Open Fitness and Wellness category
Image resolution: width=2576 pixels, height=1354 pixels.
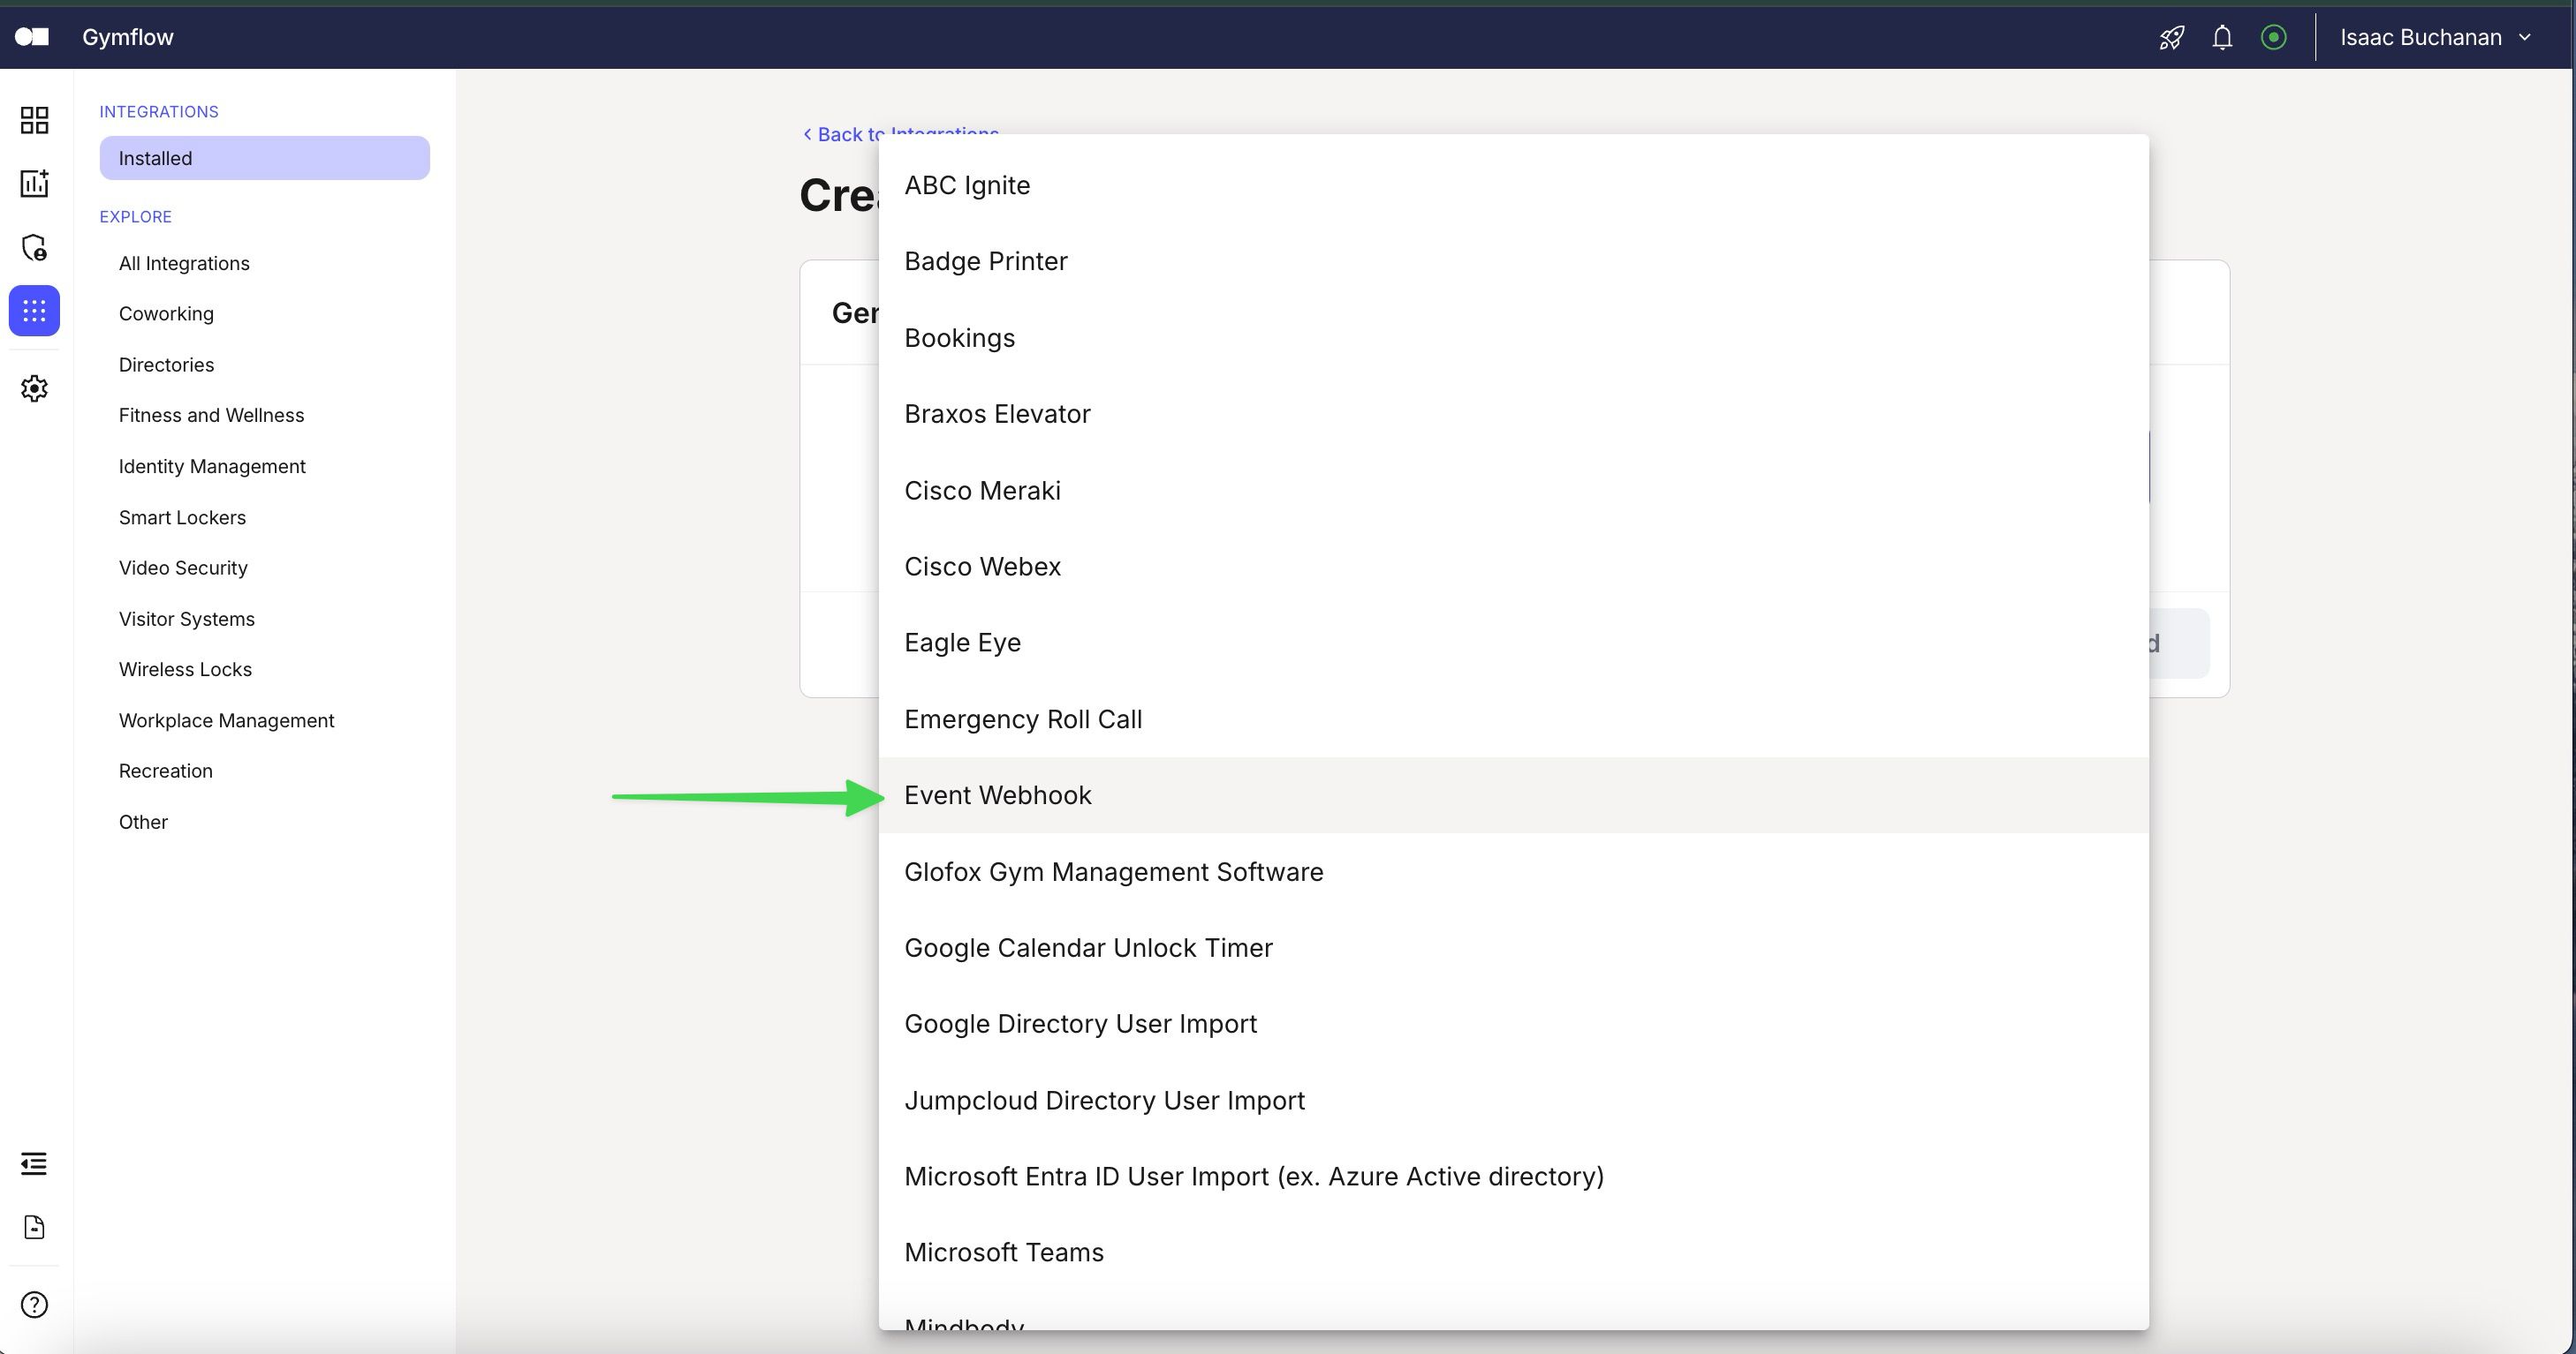click(211, 415)
